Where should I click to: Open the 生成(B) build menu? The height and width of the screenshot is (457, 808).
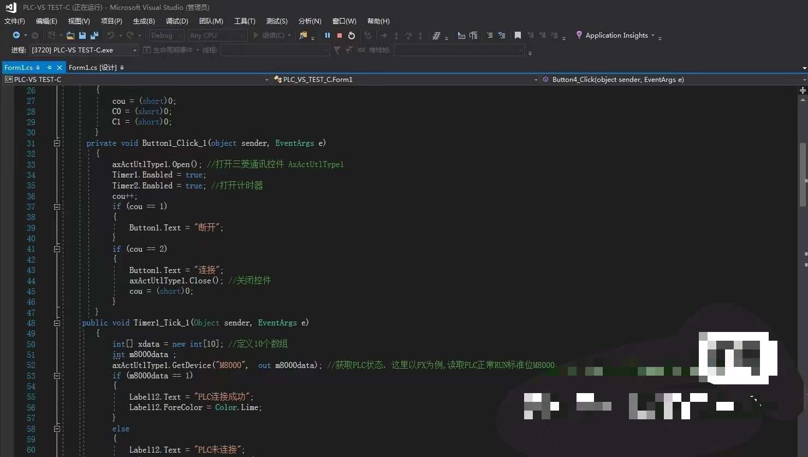(x=144, y=21)
